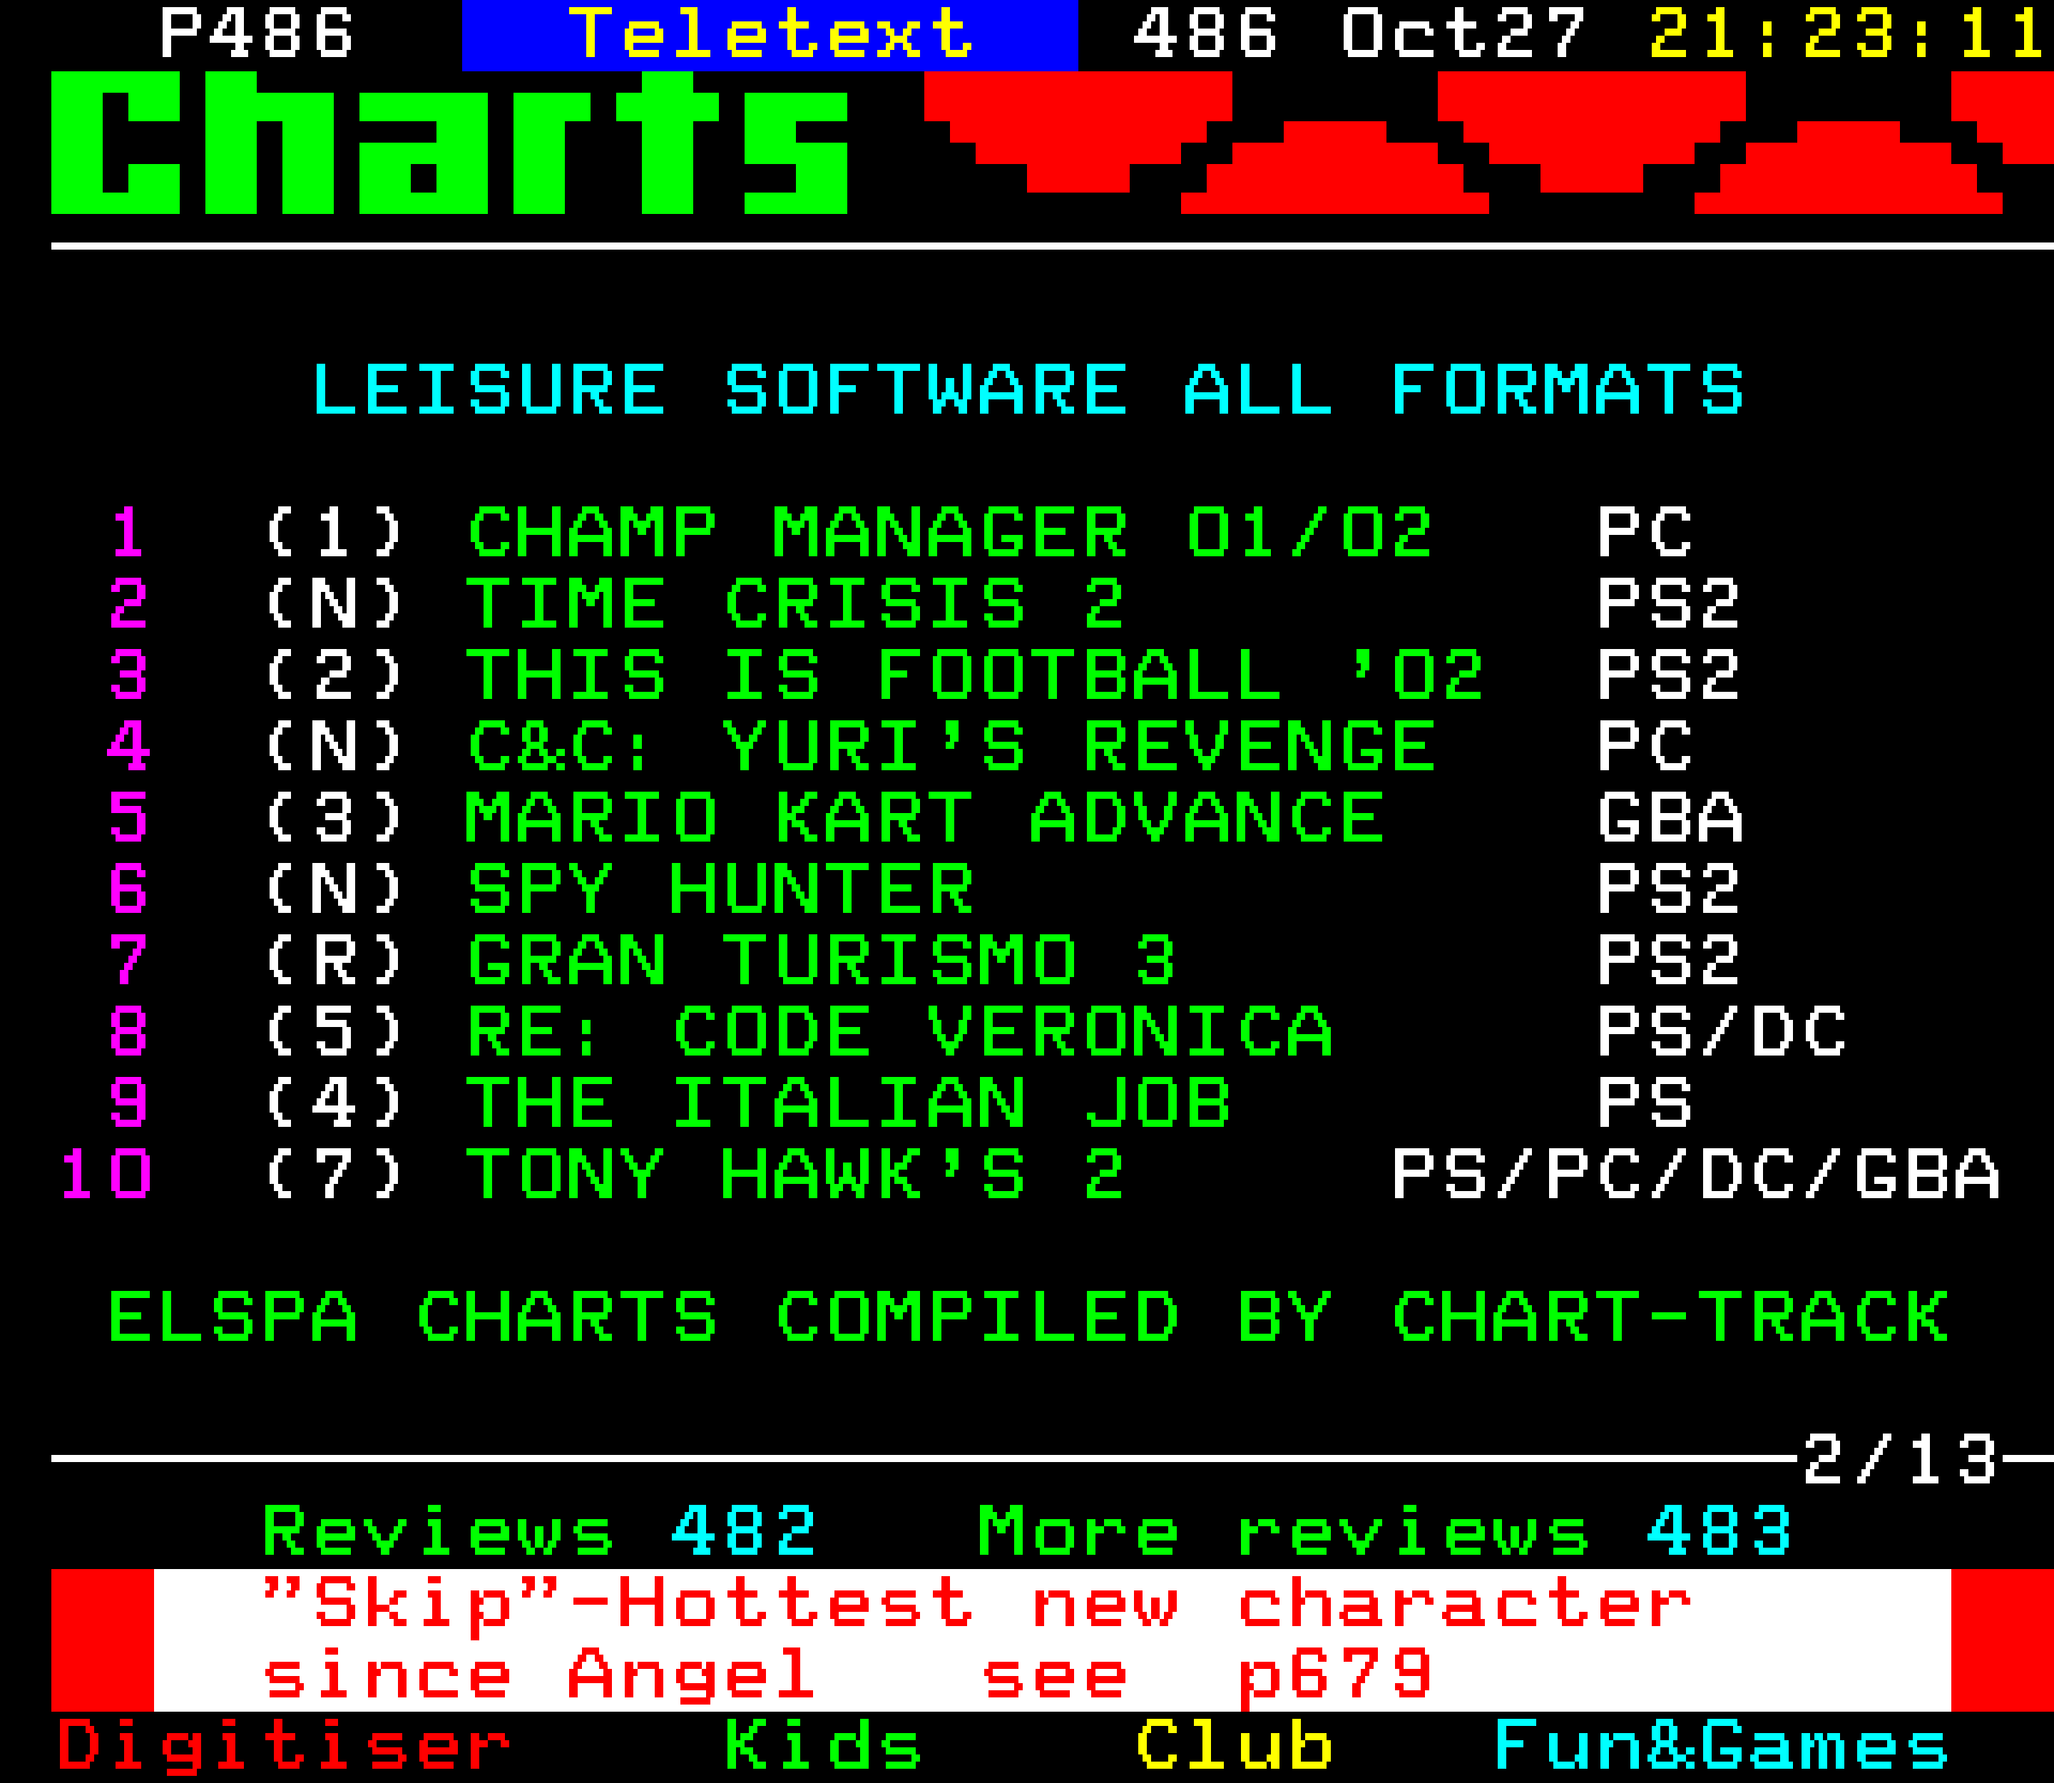The width and height of the screenshot is (2054, 1783).
Task: Click the green Charts logo
Action: [449, 142]
